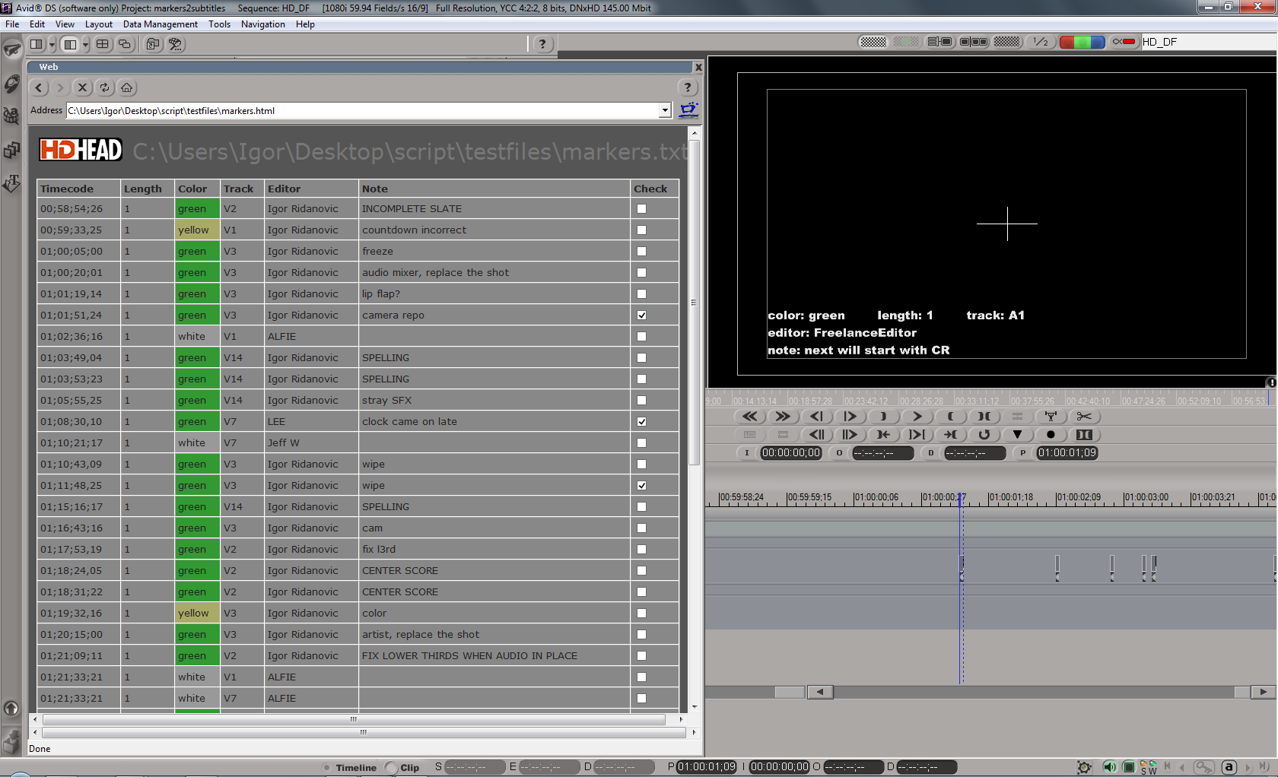Toggle the RGB channels viewer button
This screenshot has width=1278, height=777.
coord(1082,42)
